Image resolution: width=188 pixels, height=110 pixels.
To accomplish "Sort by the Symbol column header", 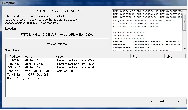I will click(91, 56).
